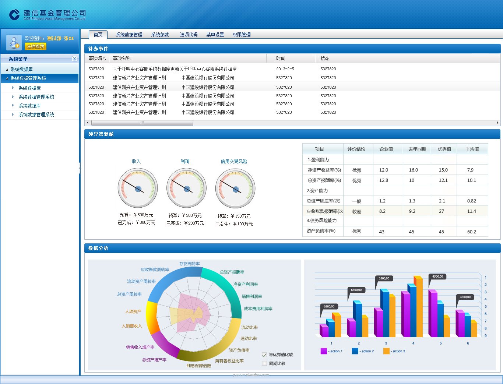Collapse the 系统数据管理系统 selected tree node
503x384 pixels.
(x=7, y=78)
